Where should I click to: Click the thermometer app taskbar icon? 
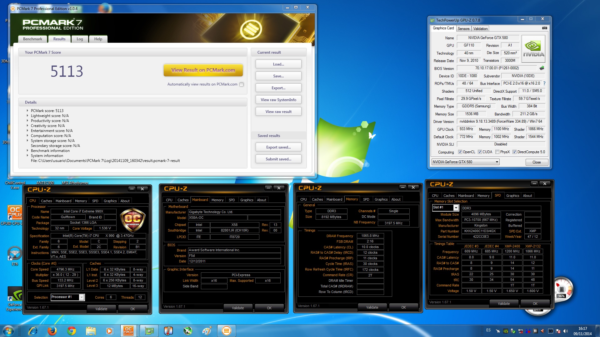click(168, 331)
